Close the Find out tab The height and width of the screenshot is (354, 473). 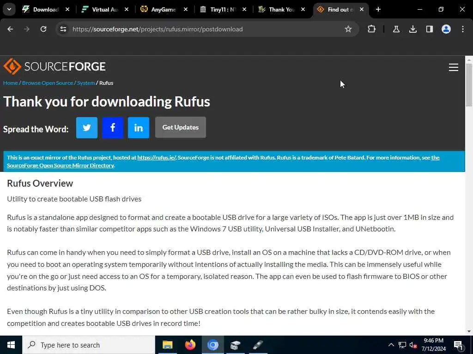click(x=362, y=10)
